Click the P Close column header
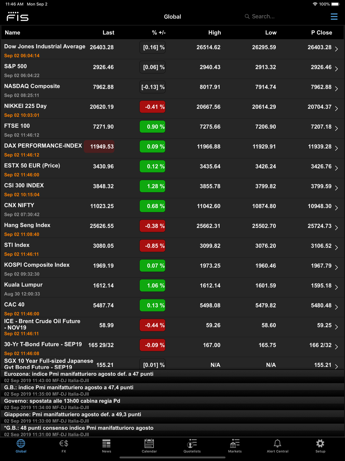 click(x=322, y=32)
